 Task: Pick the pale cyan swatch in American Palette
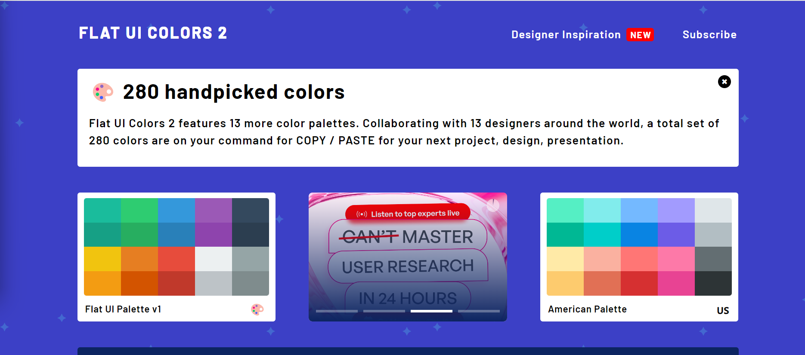tap(602, 210)
